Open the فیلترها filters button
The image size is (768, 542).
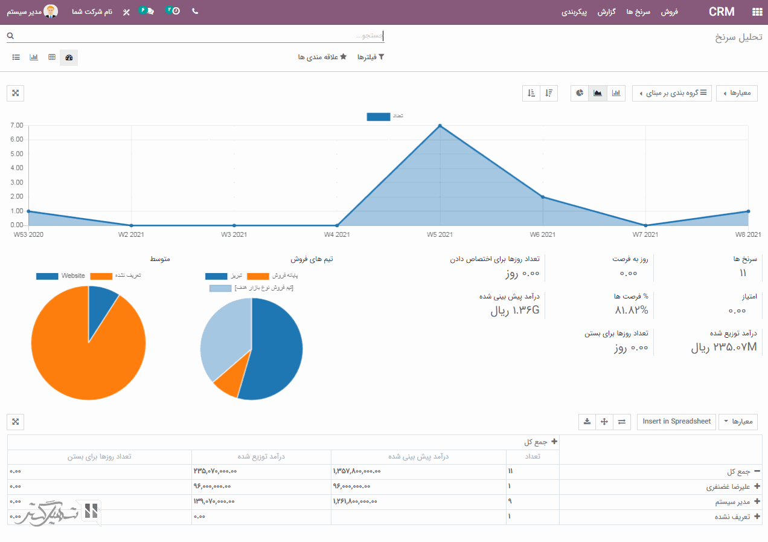[x=371, y=57]
